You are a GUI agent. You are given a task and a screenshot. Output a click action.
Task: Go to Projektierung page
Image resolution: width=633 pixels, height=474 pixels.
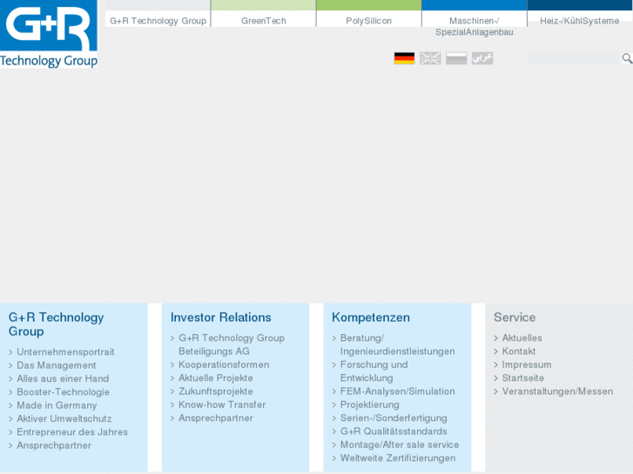click(x=370, y=404)
